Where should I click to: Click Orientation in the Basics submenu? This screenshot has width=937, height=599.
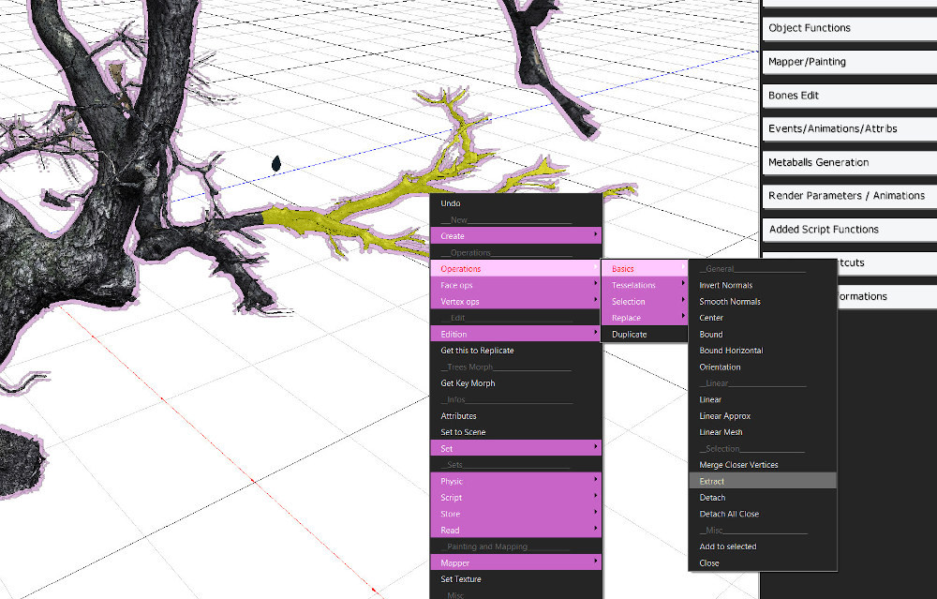(763, 367)
